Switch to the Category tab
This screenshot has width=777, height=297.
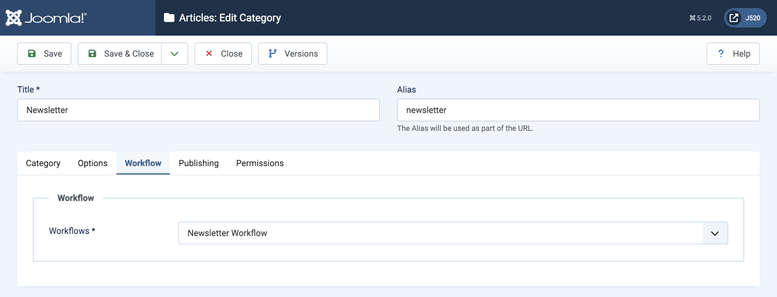43,163
